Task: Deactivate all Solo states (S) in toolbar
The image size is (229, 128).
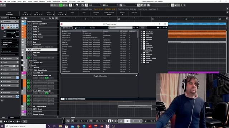Action: tap(55, 5)
